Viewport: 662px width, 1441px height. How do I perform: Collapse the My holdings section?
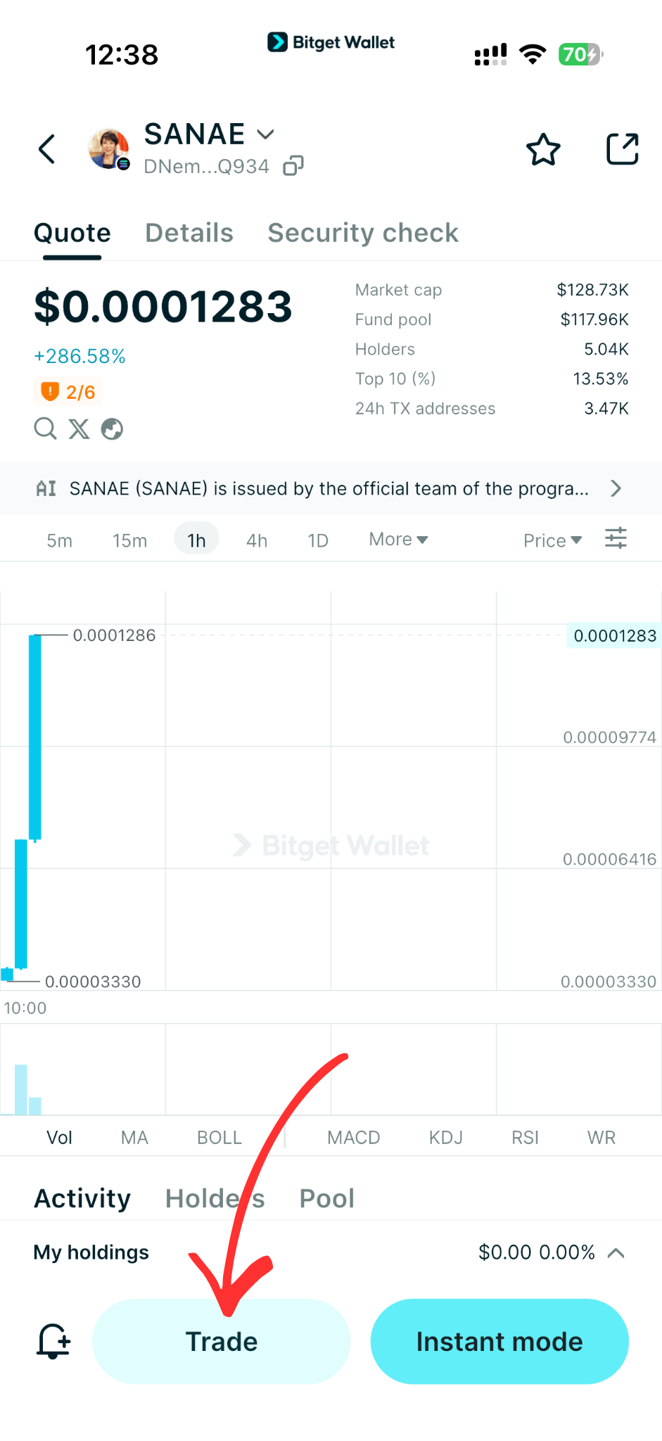(617, 1252)
